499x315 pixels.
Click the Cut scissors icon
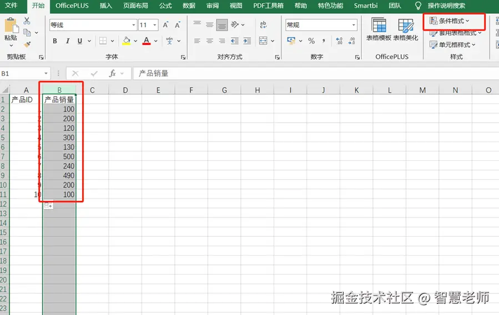coord(27,21)
